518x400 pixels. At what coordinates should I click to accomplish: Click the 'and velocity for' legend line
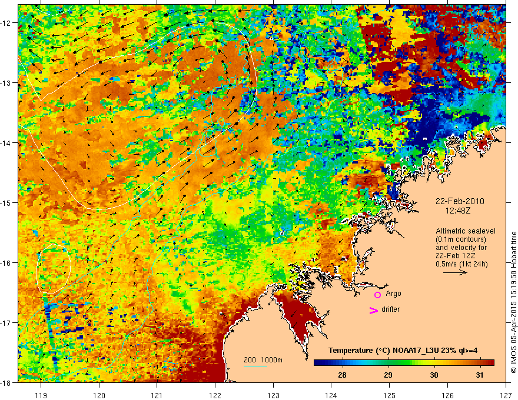(461, 248)
